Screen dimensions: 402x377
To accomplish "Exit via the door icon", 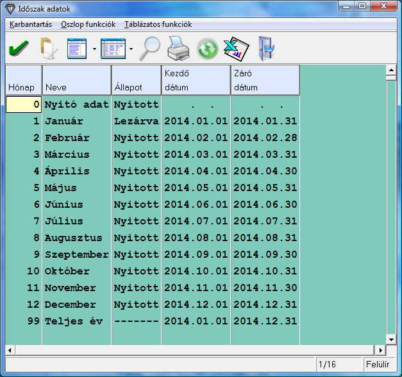I will pos(265,48).
